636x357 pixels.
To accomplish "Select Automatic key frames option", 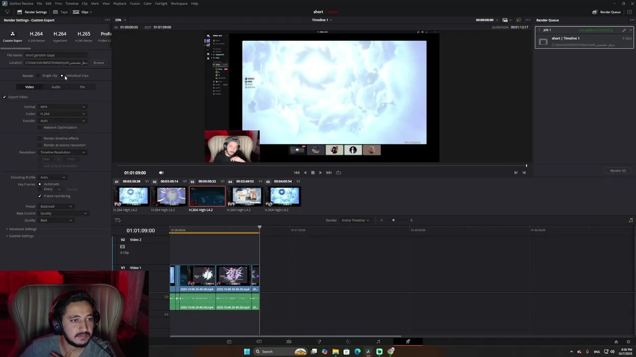I will [40, 184].
